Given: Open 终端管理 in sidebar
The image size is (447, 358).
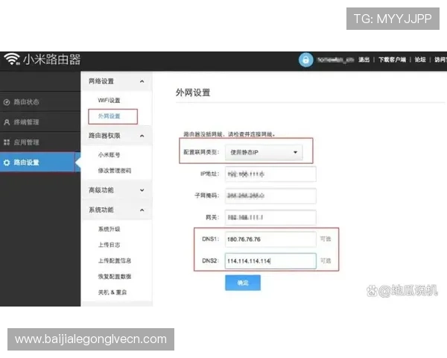Looking at the screenshot, I should click(40, 122).
